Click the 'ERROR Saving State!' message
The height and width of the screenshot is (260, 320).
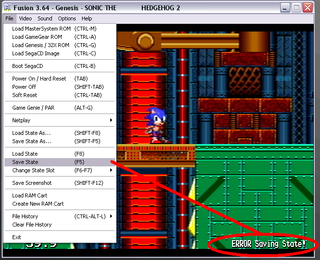pos(269,244)
